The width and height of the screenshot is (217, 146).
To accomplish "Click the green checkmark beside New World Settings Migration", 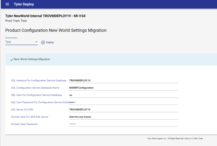I will coord(12,59).
